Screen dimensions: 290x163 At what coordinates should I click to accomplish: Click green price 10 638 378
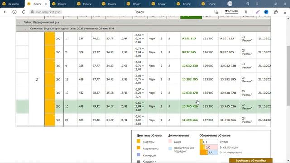190,93
